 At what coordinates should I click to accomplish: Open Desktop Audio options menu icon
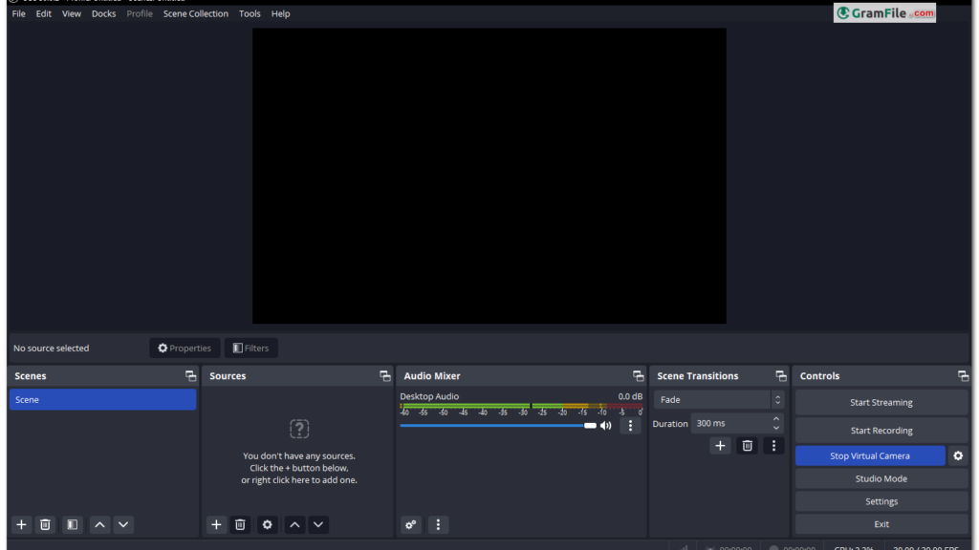(x=630, y=425)
